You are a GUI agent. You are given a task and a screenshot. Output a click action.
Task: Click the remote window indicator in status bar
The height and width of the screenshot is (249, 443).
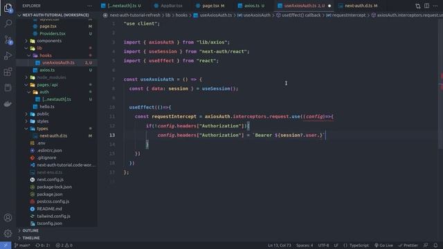pos(6,245)
